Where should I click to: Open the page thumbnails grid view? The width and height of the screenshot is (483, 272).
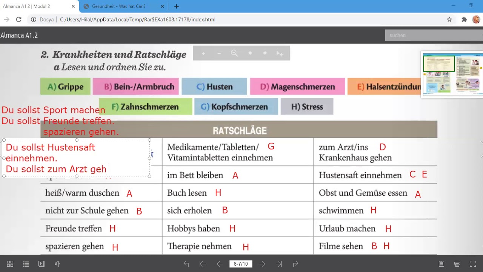(10, 264)
